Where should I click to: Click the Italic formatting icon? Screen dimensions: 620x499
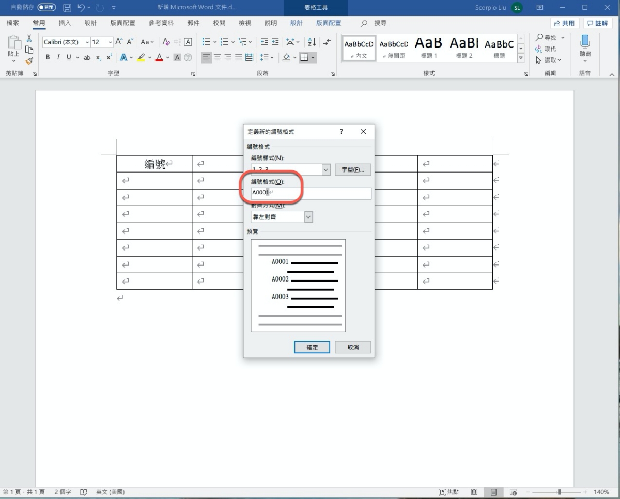[58, 57]
